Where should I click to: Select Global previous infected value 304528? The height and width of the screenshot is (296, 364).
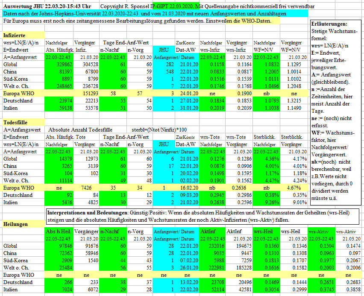click(x=86, y=64)
